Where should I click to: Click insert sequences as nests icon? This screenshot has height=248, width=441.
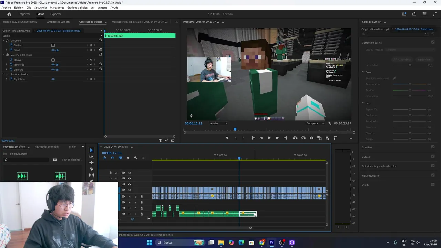coord(104,158)
